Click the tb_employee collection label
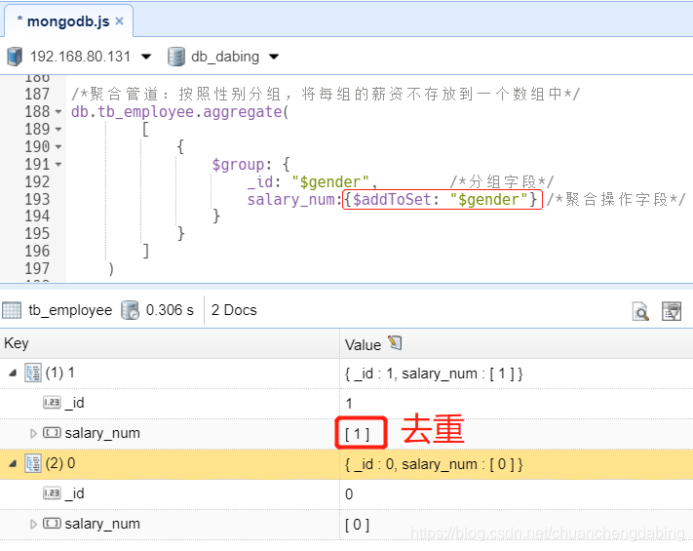 click(x=70, y=310)
